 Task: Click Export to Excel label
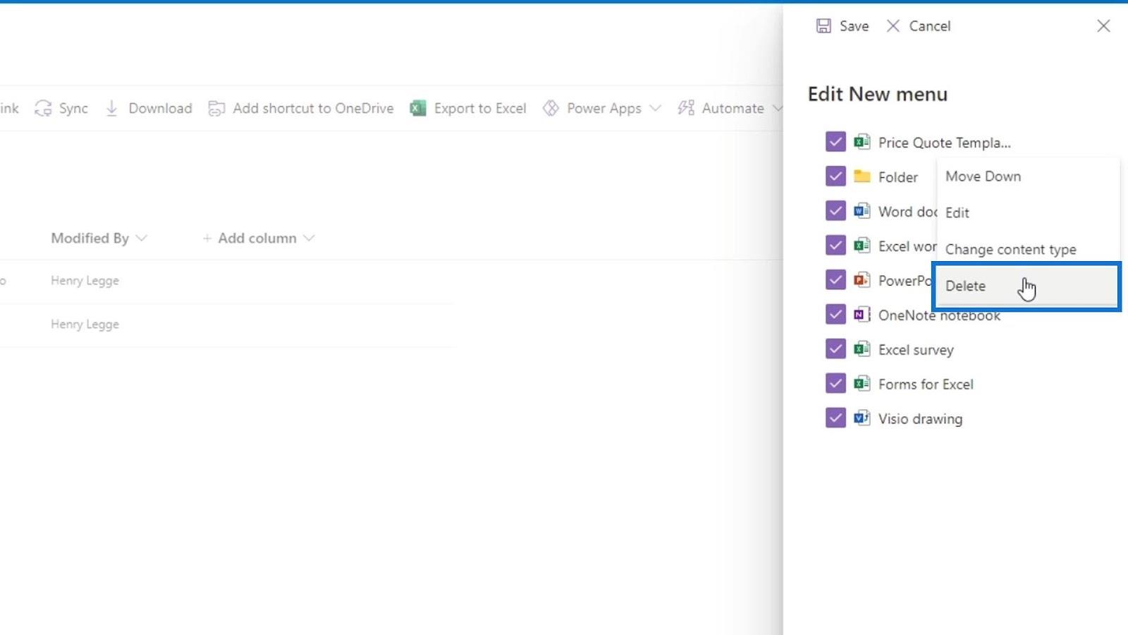coord(480,108)
